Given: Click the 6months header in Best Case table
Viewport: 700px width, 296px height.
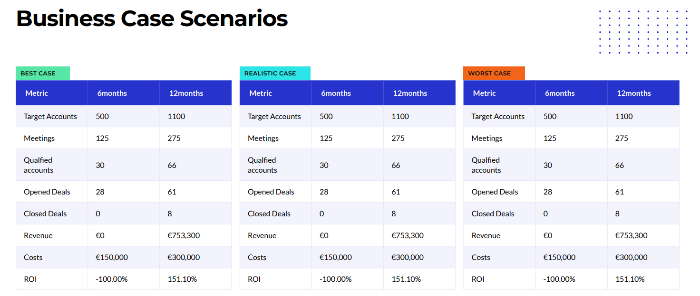Looking at the screenshot, I should [x=112, y=93].
